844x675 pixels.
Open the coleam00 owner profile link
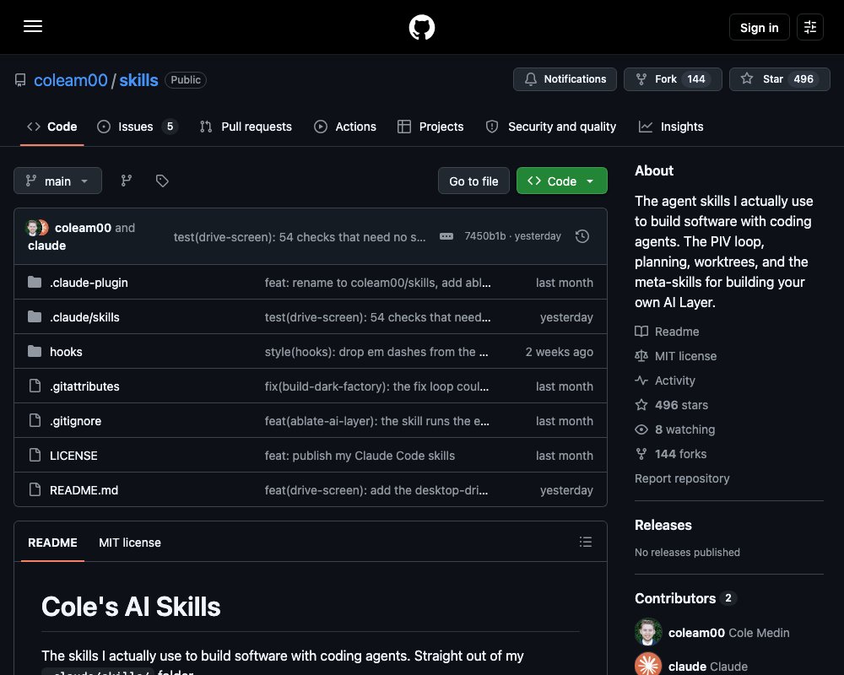[x=71, y=80]
